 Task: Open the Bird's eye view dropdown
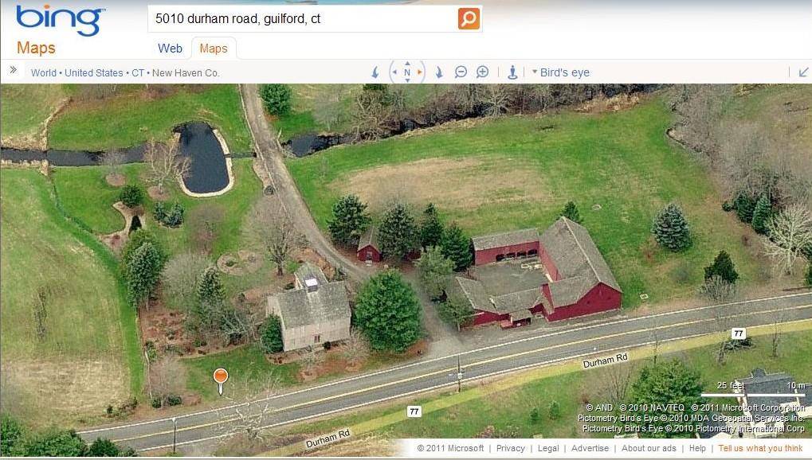click(561, 72)
